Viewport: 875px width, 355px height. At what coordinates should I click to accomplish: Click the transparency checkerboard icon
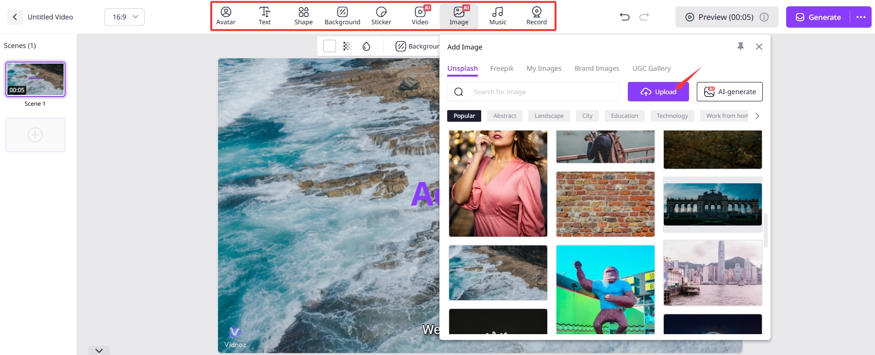coord(347,46)
